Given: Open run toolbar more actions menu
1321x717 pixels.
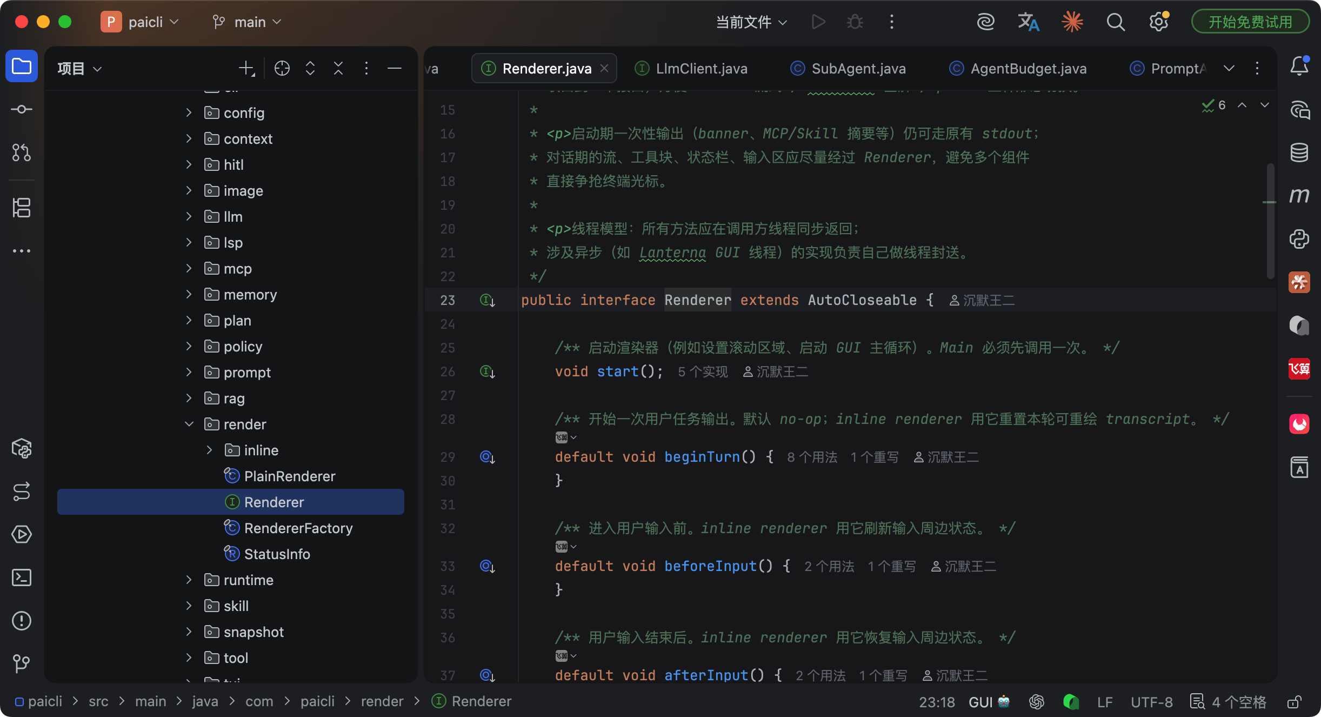Looking at the screenshot, I should [x=892, y=22].
